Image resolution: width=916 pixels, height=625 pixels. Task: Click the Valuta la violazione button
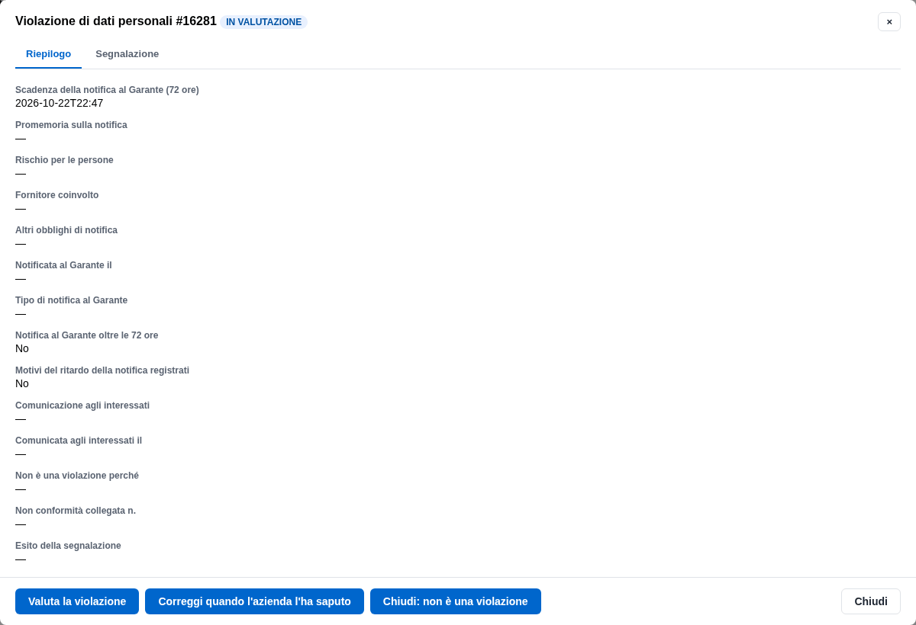point(77,601)
